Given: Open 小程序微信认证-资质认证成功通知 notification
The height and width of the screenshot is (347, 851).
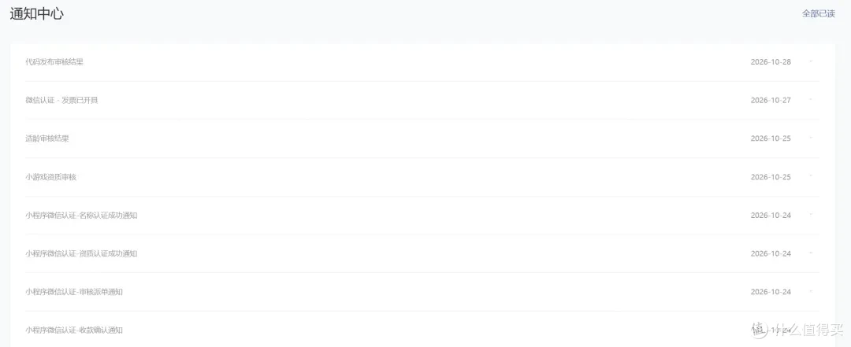Looking at the screenshot, I should pos(81,253).
